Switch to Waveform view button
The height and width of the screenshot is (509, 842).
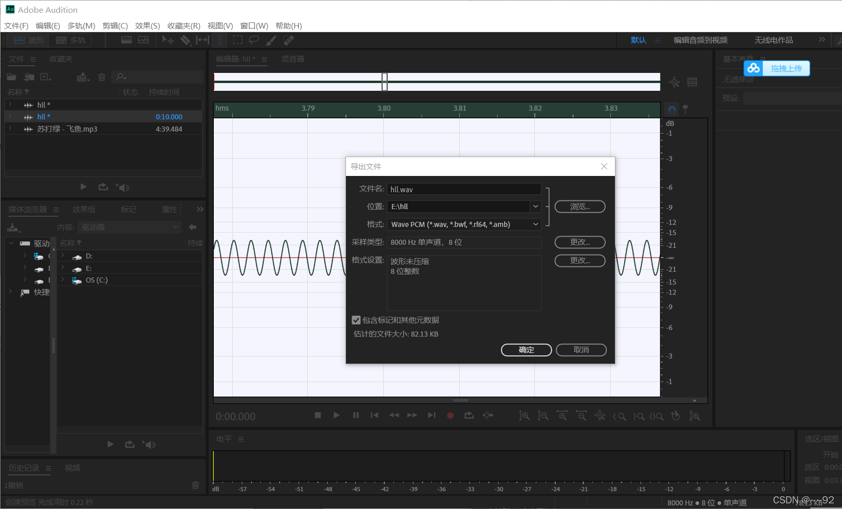click(x=29, y=40)
